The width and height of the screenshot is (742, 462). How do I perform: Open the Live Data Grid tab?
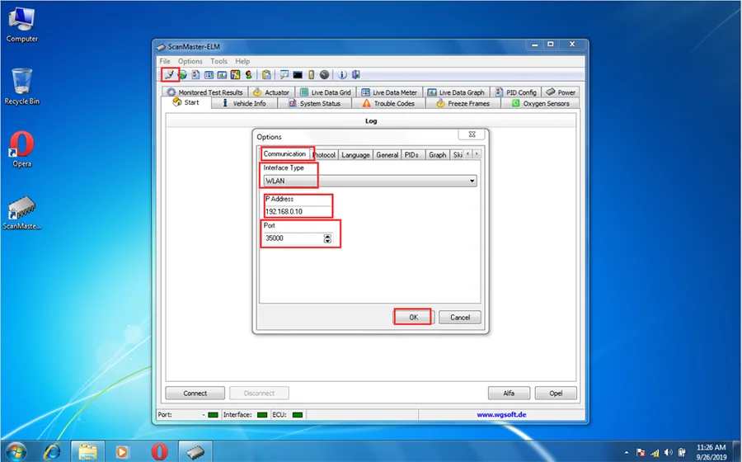[x=326, y=92]
